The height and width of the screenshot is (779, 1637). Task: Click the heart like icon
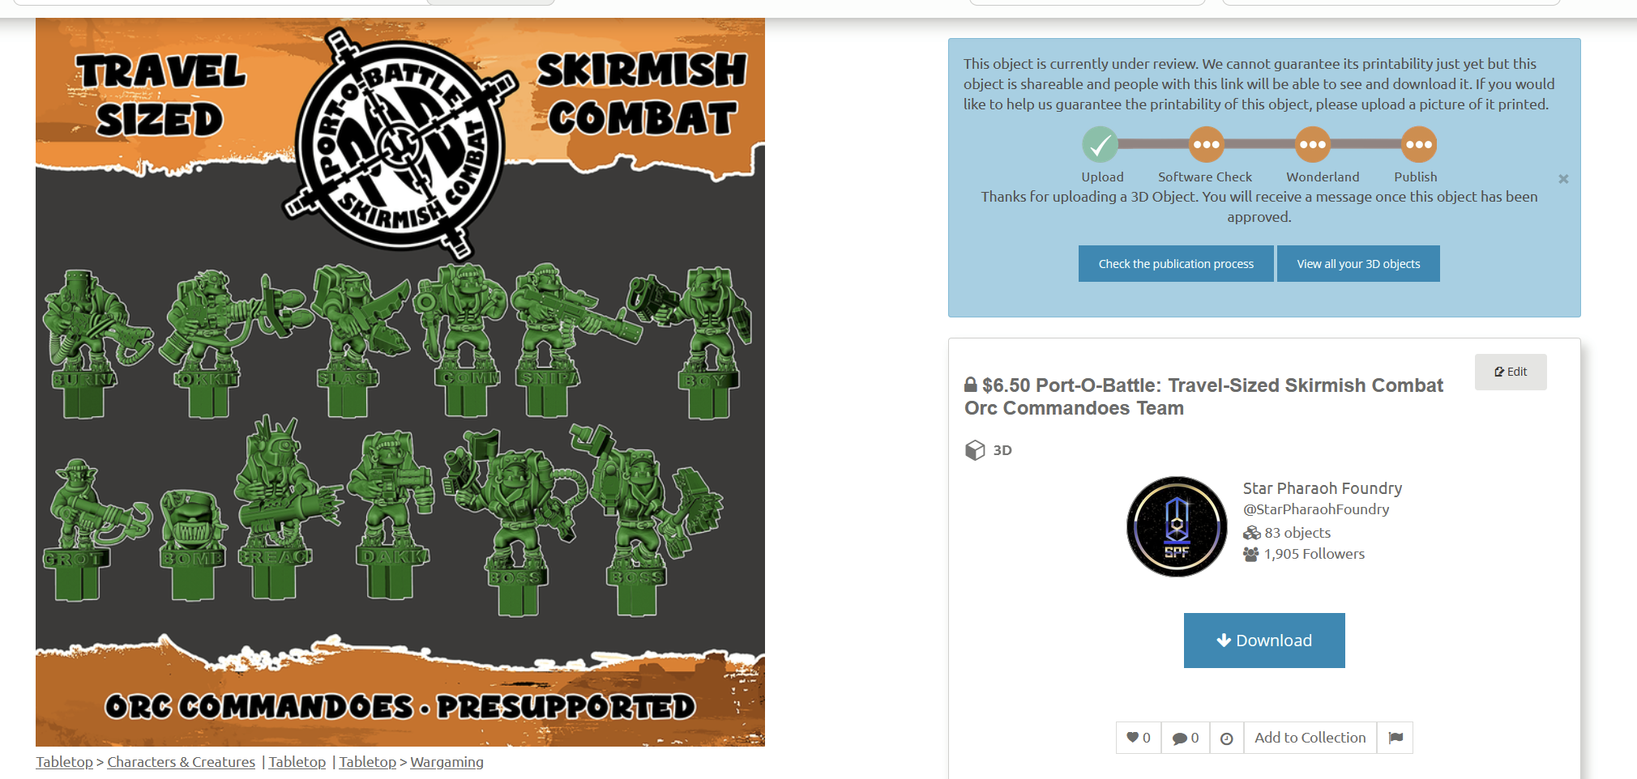[1133, 738]
